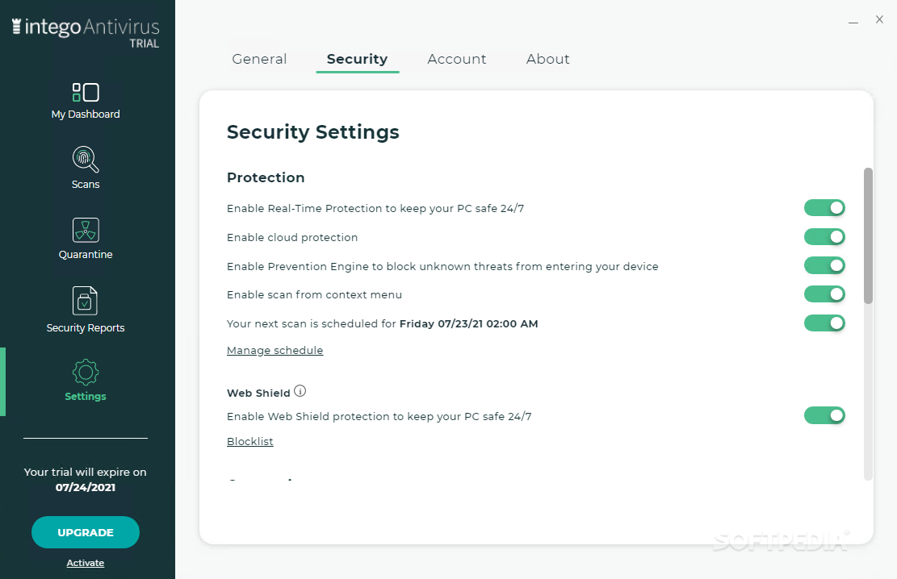Click the Intego Antivirus logo
The width and height of the screenshot is (897, 579).
tap(86, 27)
